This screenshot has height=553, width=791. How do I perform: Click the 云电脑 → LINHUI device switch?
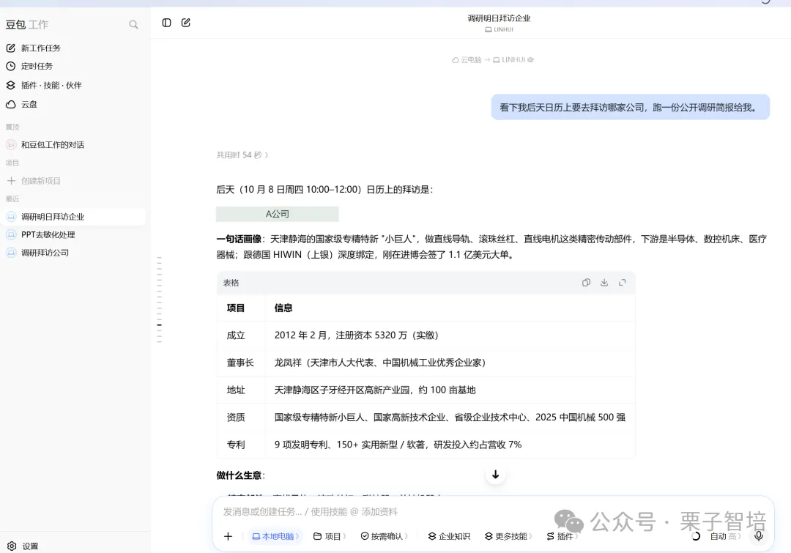tap(493, 59)
